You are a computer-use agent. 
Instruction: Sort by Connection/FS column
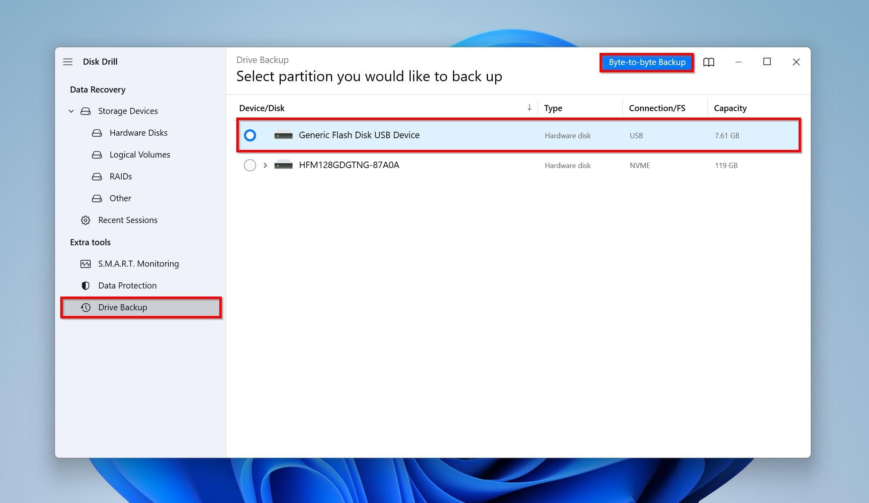[x=657, y=108]
